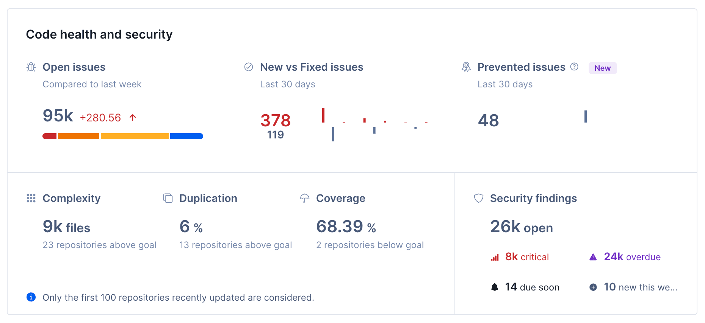Viewport: 705px width, 323px height.
Task: Click the Security findings shield icon
Action: click(x=478, y=198)
